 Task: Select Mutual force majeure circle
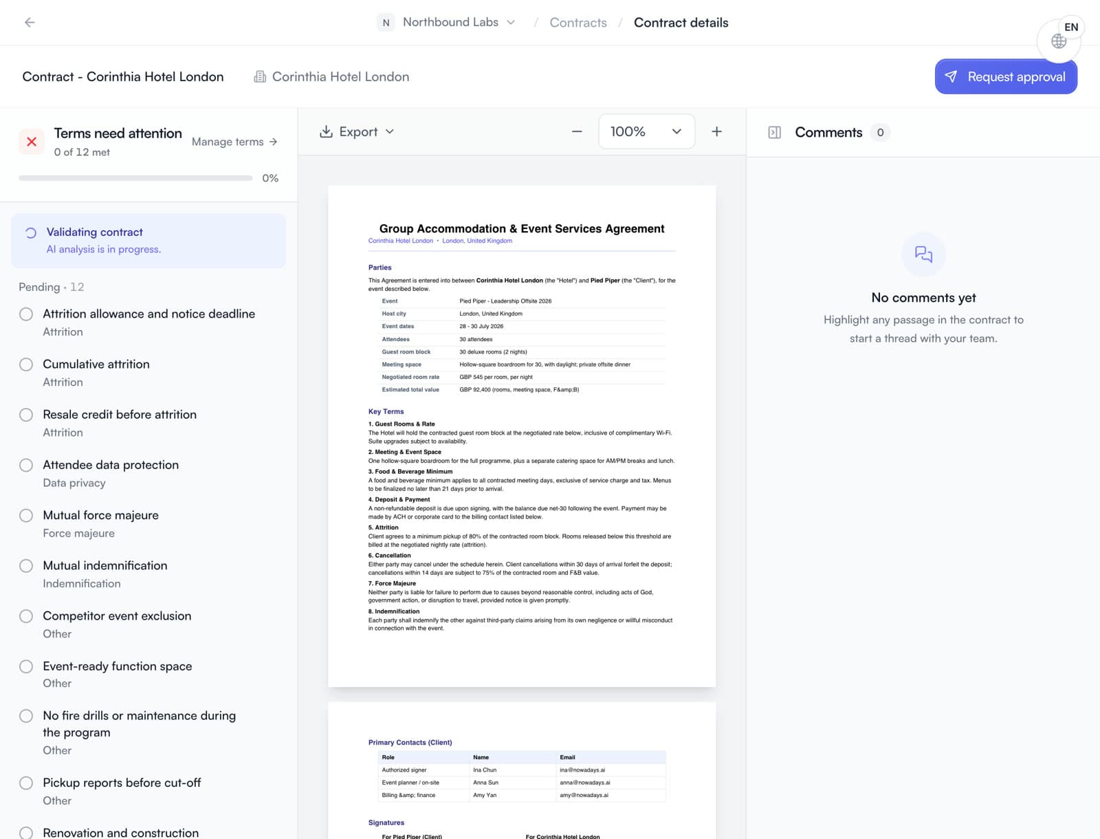26,515
